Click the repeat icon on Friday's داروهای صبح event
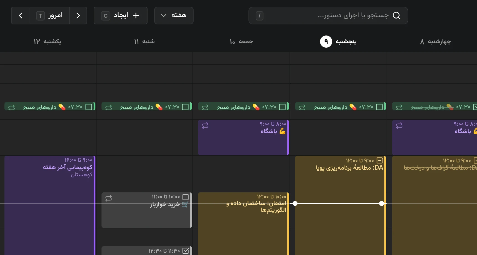The image size is (477, 255). (205, 107)
